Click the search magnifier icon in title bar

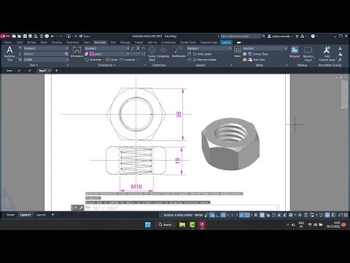pos(263,36)
